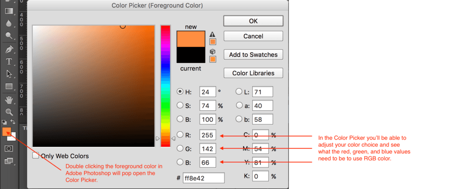Select the Dodge tool icon
456x189 pixels.
9,36
